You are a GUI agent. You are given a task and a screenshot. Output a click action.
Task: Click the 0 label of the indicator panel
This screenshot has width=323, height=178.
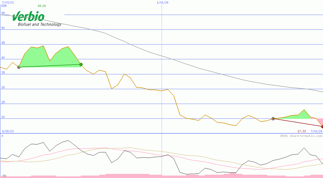click(x=2, y=136)
